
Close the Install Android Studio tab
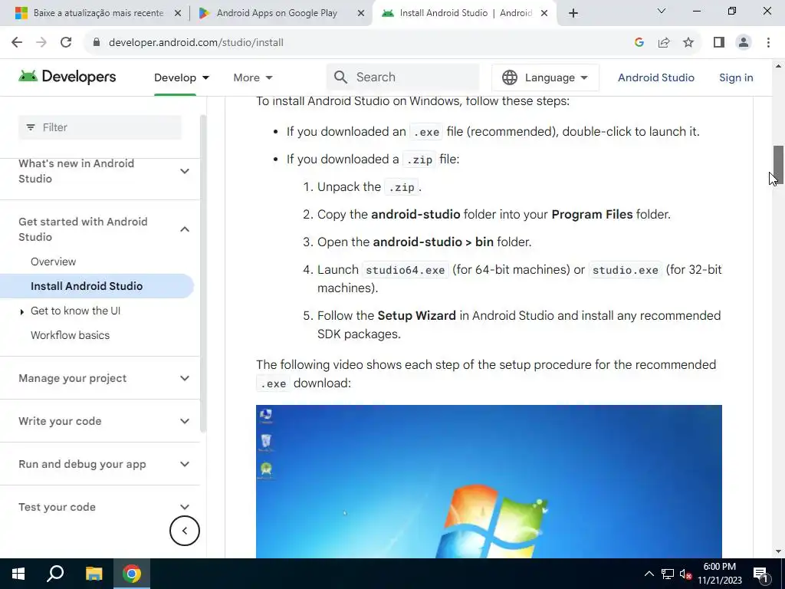point(544,14)
